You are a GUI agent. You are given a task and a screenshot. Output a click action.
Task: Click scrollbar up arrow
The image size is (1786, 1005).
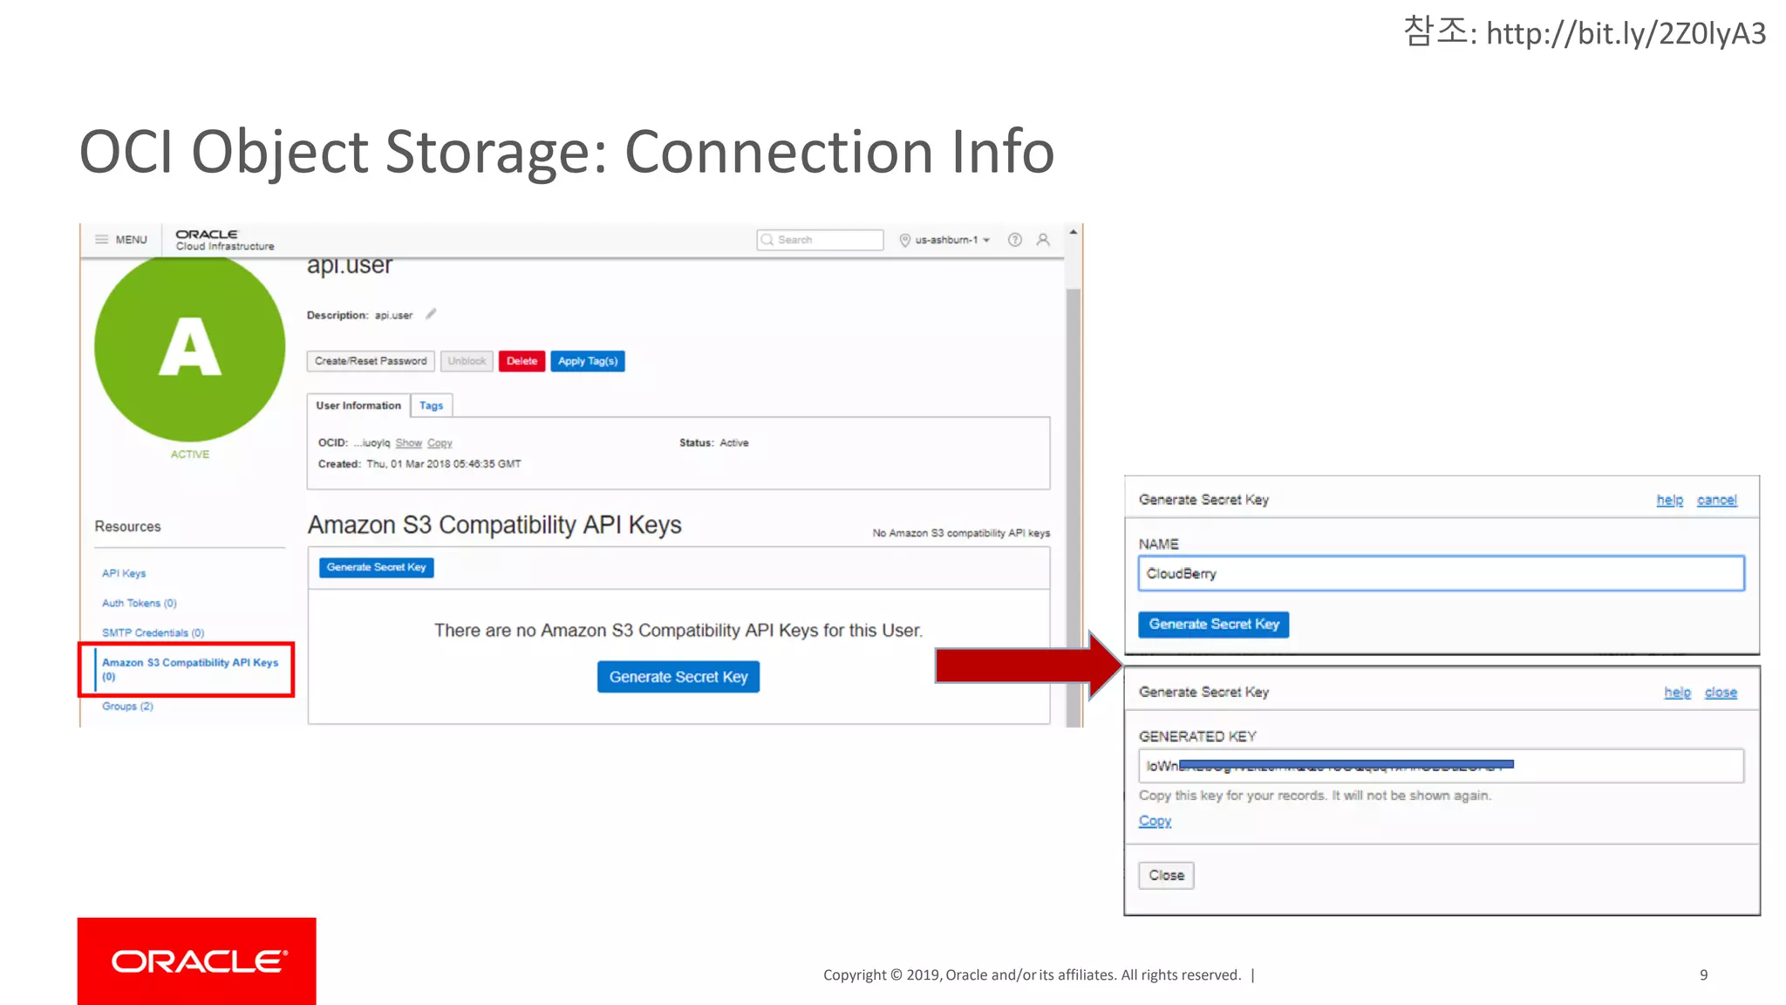pyautogui.click(x=1074, y=232)
